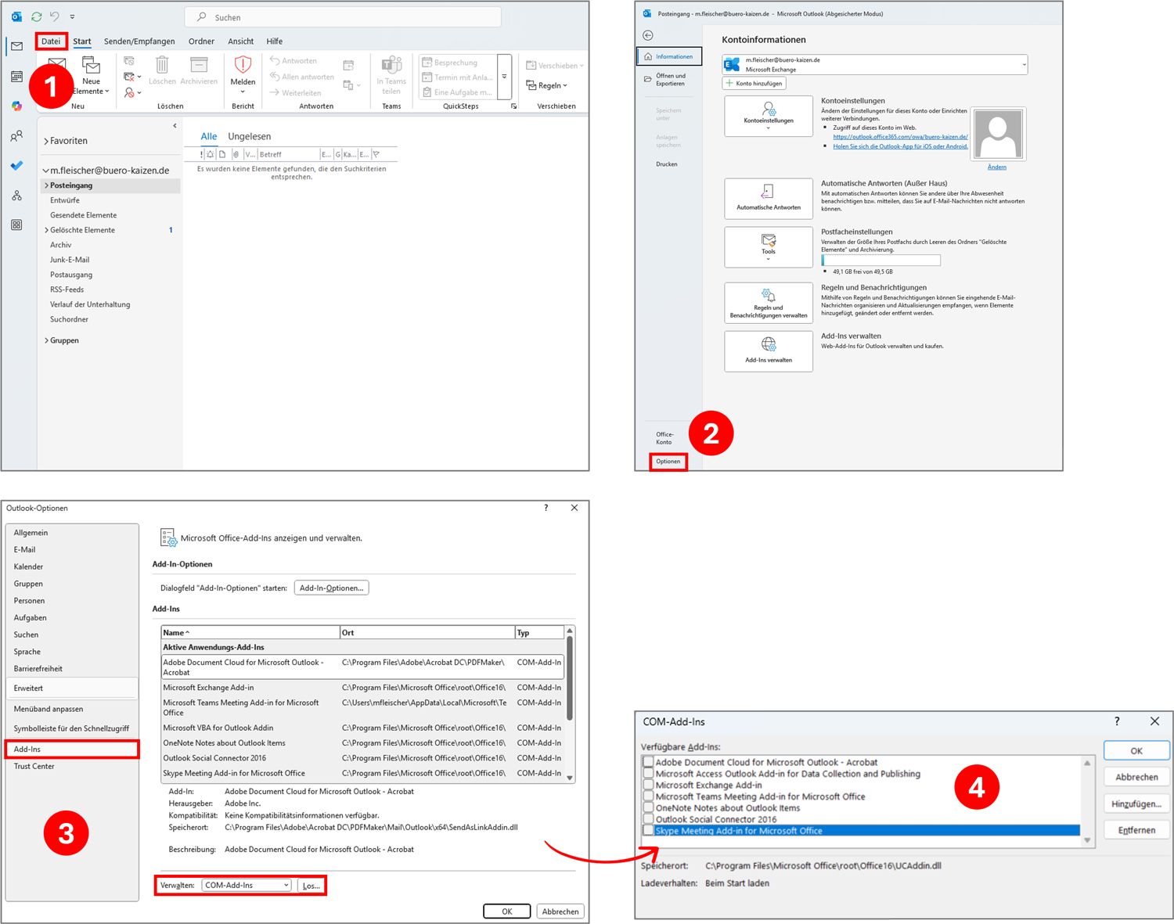The width and height of the screenshot is (1174, 924).
Task: Click the scroll-down arrow in COM-Add-Ins list
Action: point(1087,840)
